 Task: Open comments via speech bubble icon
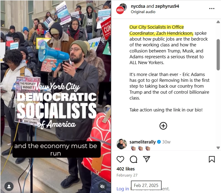pos(133,159)
